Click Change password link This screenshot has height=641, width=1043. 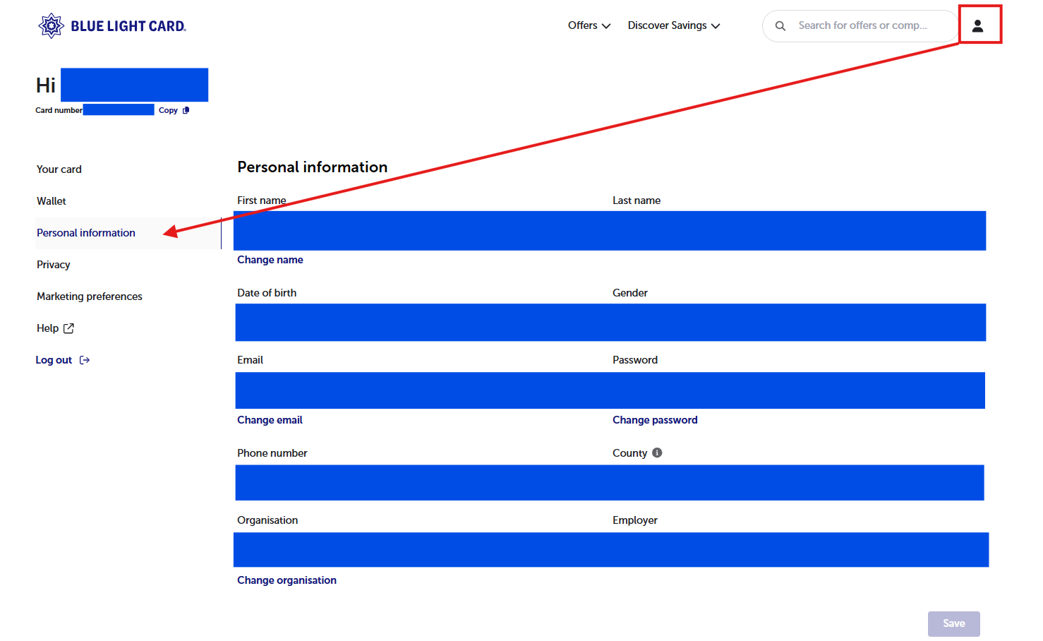coord(655,420)
